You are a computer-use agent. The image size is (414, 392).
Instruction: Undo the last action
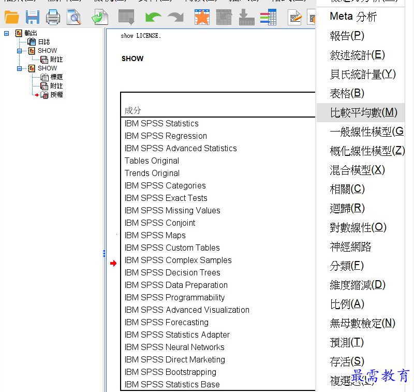point(153,17)
